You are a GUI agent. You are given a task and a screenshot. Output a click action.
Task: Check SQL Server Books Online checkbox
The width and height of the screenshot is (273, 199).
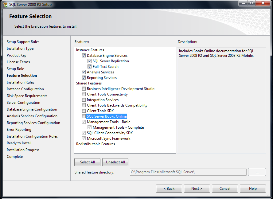(x=84, y=116)
